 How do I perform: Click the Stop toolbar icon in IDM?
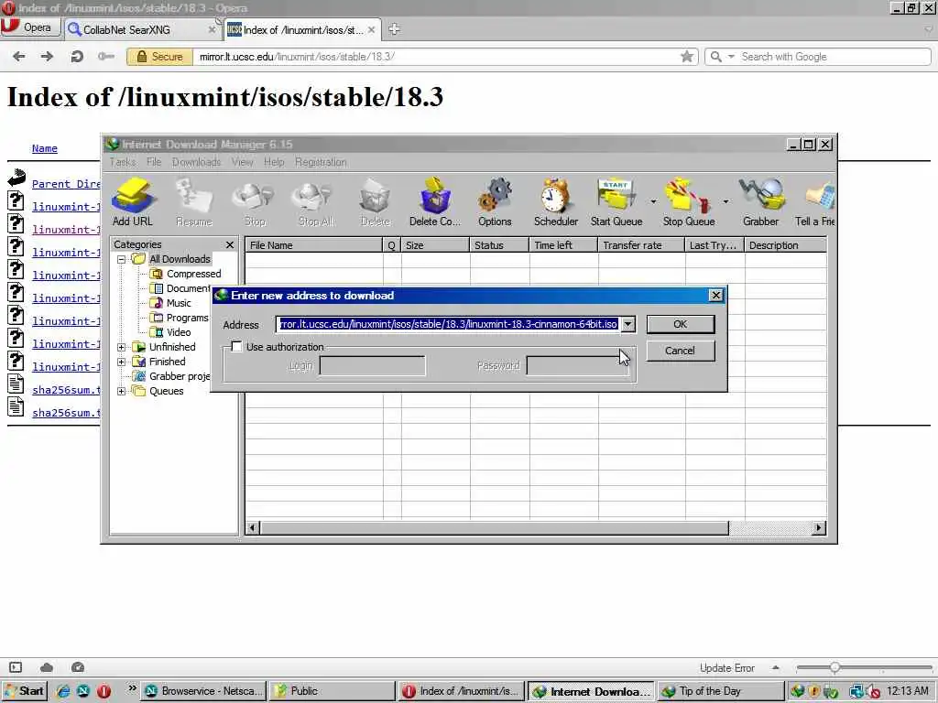[x=255, y=202]
